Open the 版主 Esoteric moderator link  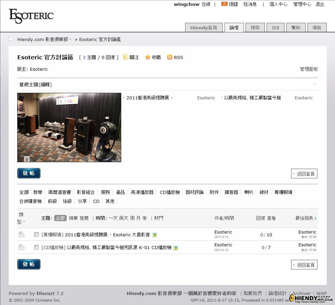[x=39, y=69]
